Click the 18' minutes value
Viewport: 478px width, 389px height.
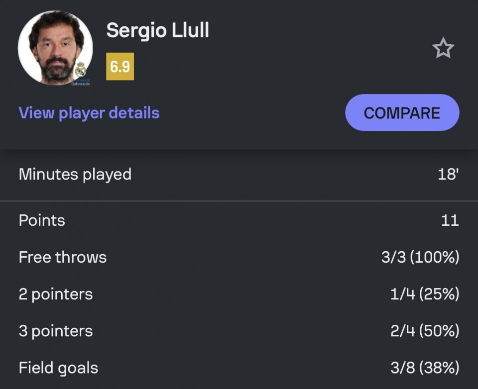pyautogui.click(x=448, y=175)
